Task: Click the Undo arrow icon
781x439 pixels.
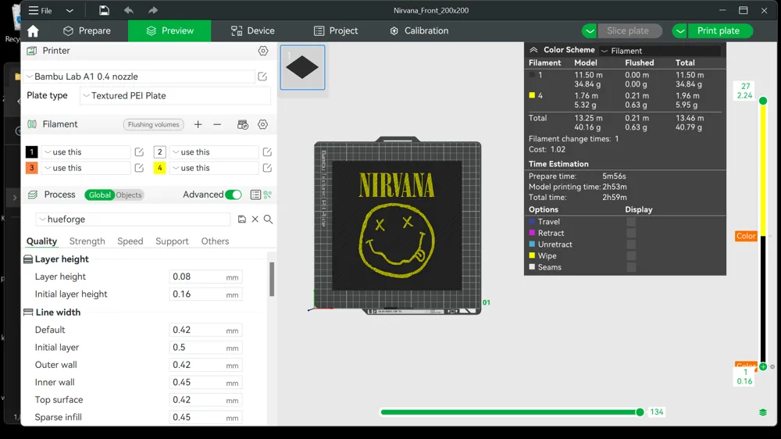Action: point(129,10)
